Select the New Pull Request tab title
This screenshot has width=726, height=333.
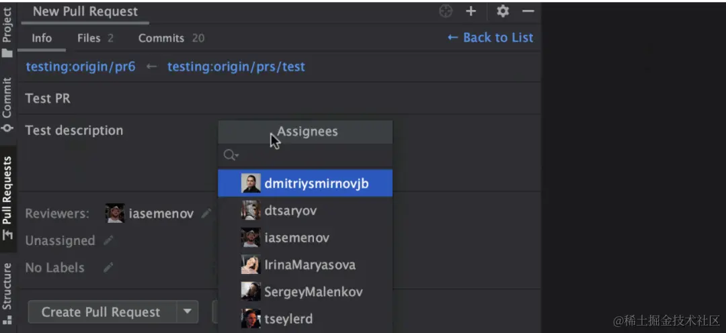click(x=85, y=11)
